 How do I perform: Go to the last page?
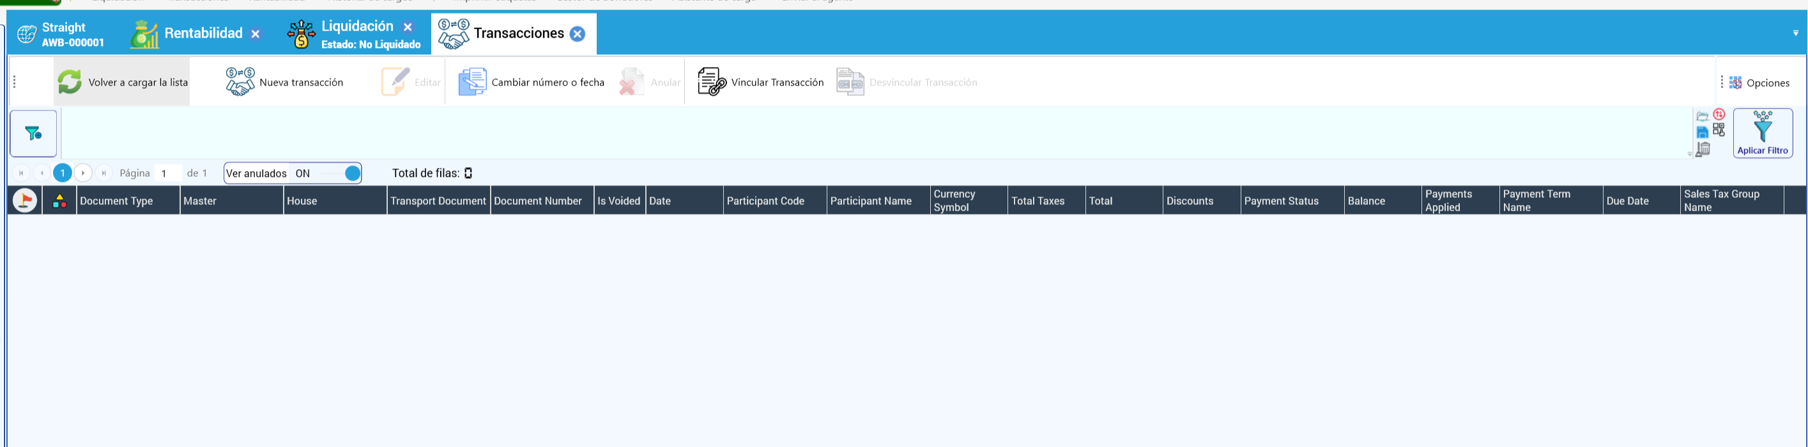point(104,173)
